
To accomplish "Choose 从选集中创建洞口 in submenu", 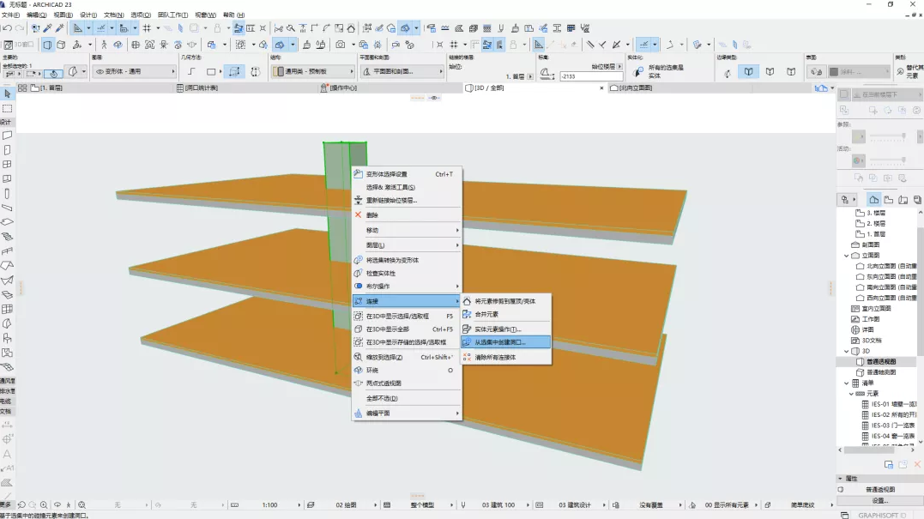I will click(x=500, y=342).
